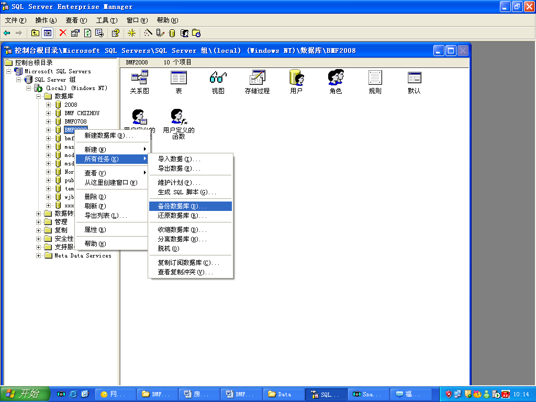Image resolution: width=536 pixels, height=402 pixels.
Task: Click the red X delete toolbar icon
Action: tap(63, 33)
